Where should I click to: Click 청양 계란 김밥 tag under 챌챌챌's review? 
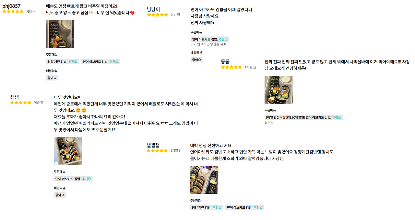tap(207, 207)
